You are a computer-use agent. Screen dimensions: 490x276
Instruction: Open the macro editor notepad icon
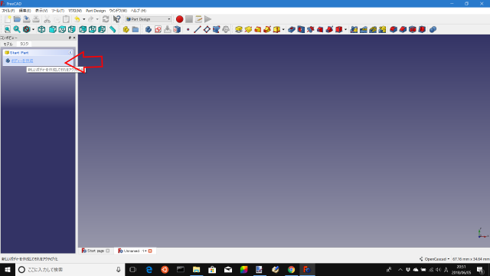point(198,19)
